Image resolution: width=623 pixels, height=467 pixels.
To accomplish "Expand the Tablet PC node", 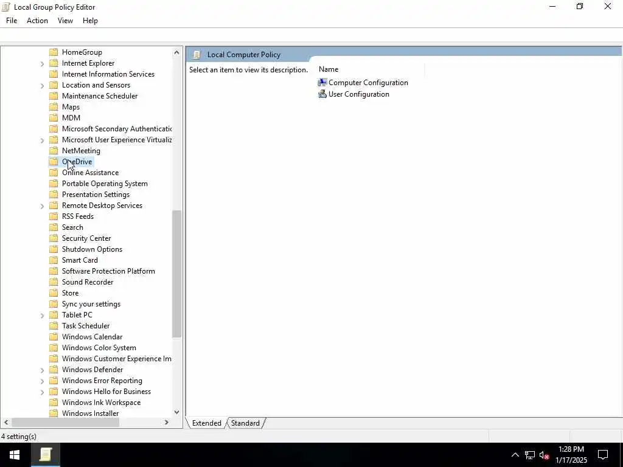I will click(42, 316).
